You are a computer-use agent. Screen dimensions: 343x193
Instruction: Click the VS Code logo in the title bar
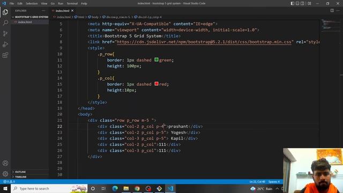[4, 3]
